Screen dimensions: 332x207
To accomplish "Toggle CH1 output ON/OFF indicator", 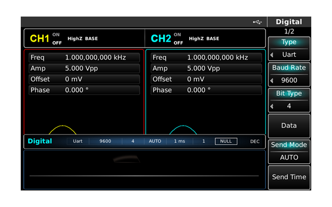I will 56,39.
